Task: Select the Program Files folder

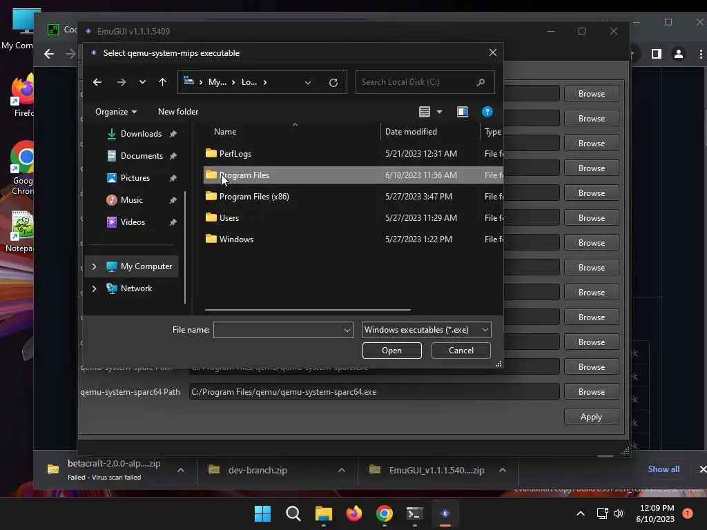Action: coord(353,175)
